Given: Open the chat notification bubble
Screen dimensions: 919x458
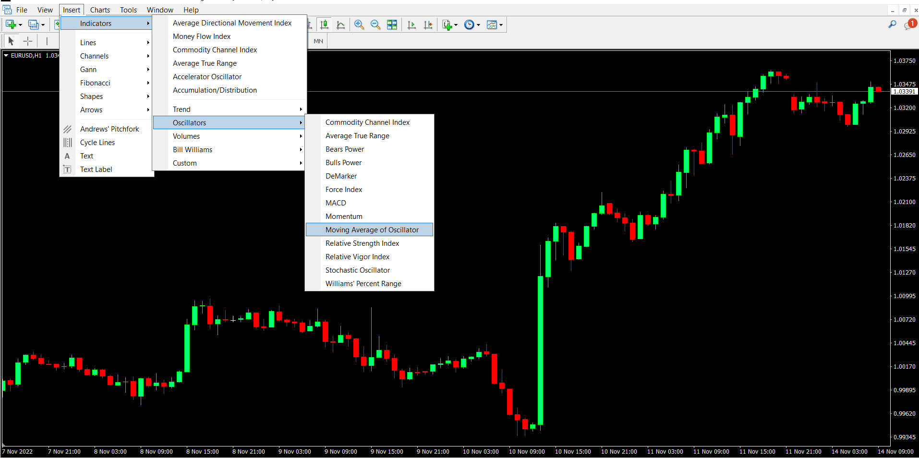Looking at the screenshot, I should 909,24.
